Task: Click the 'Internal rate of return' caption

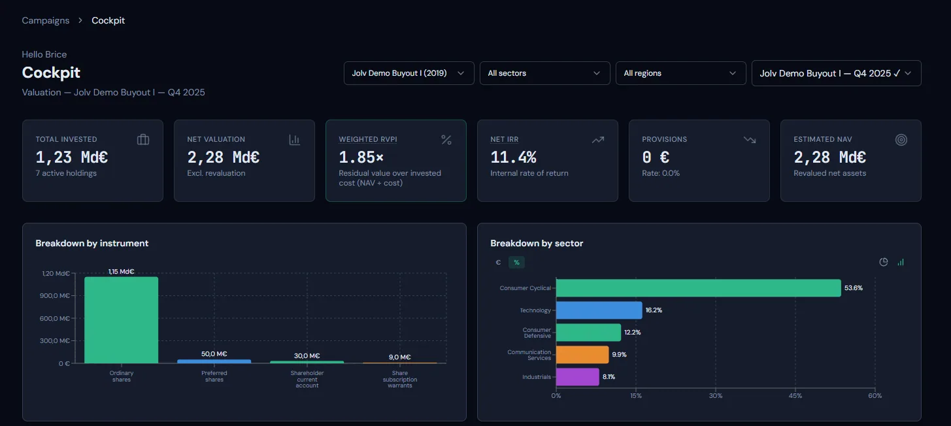Action: 529,173
